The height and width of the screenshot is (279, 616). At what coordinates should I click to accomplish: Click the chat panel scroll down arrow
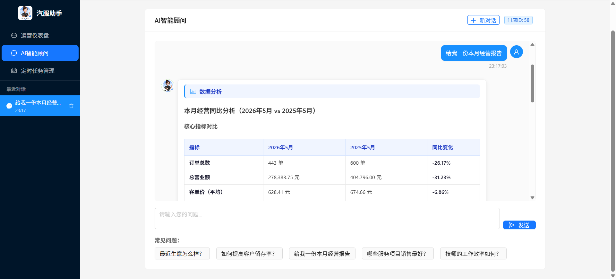(x=532, y=198)
